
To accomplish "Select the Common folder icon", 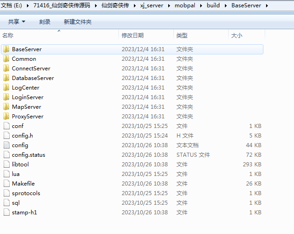I will [x=6, y=58].
